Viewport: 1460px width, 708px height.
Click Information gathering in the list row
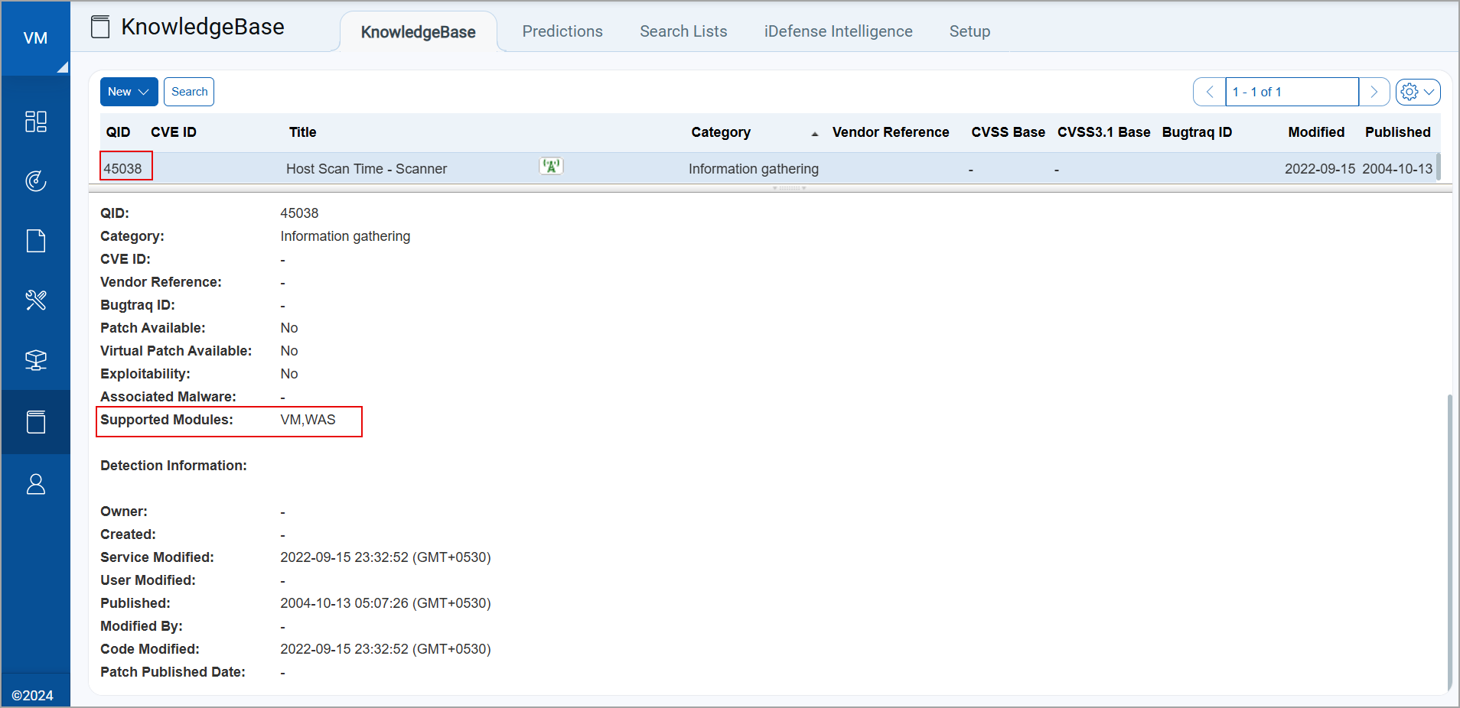[754, 169]
